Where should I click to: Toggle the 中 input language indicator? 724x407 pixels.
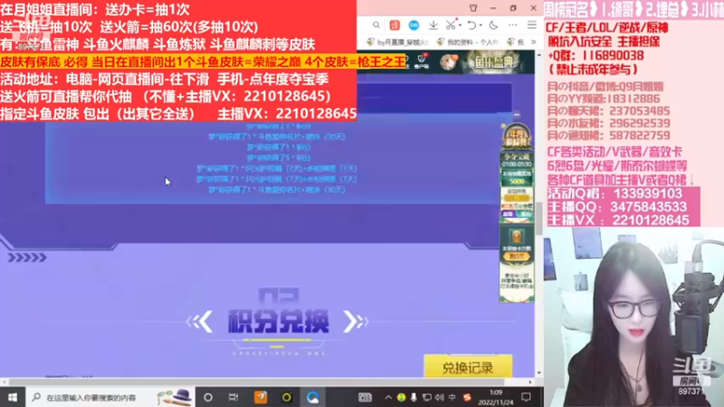tap(452, 397)
